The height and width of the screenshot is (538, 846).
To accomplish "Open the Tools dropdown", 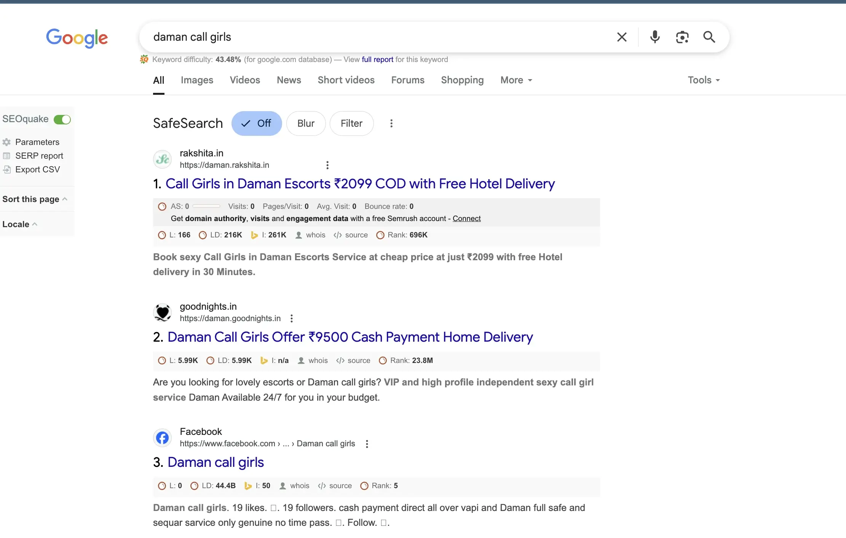I will (703, 80).
